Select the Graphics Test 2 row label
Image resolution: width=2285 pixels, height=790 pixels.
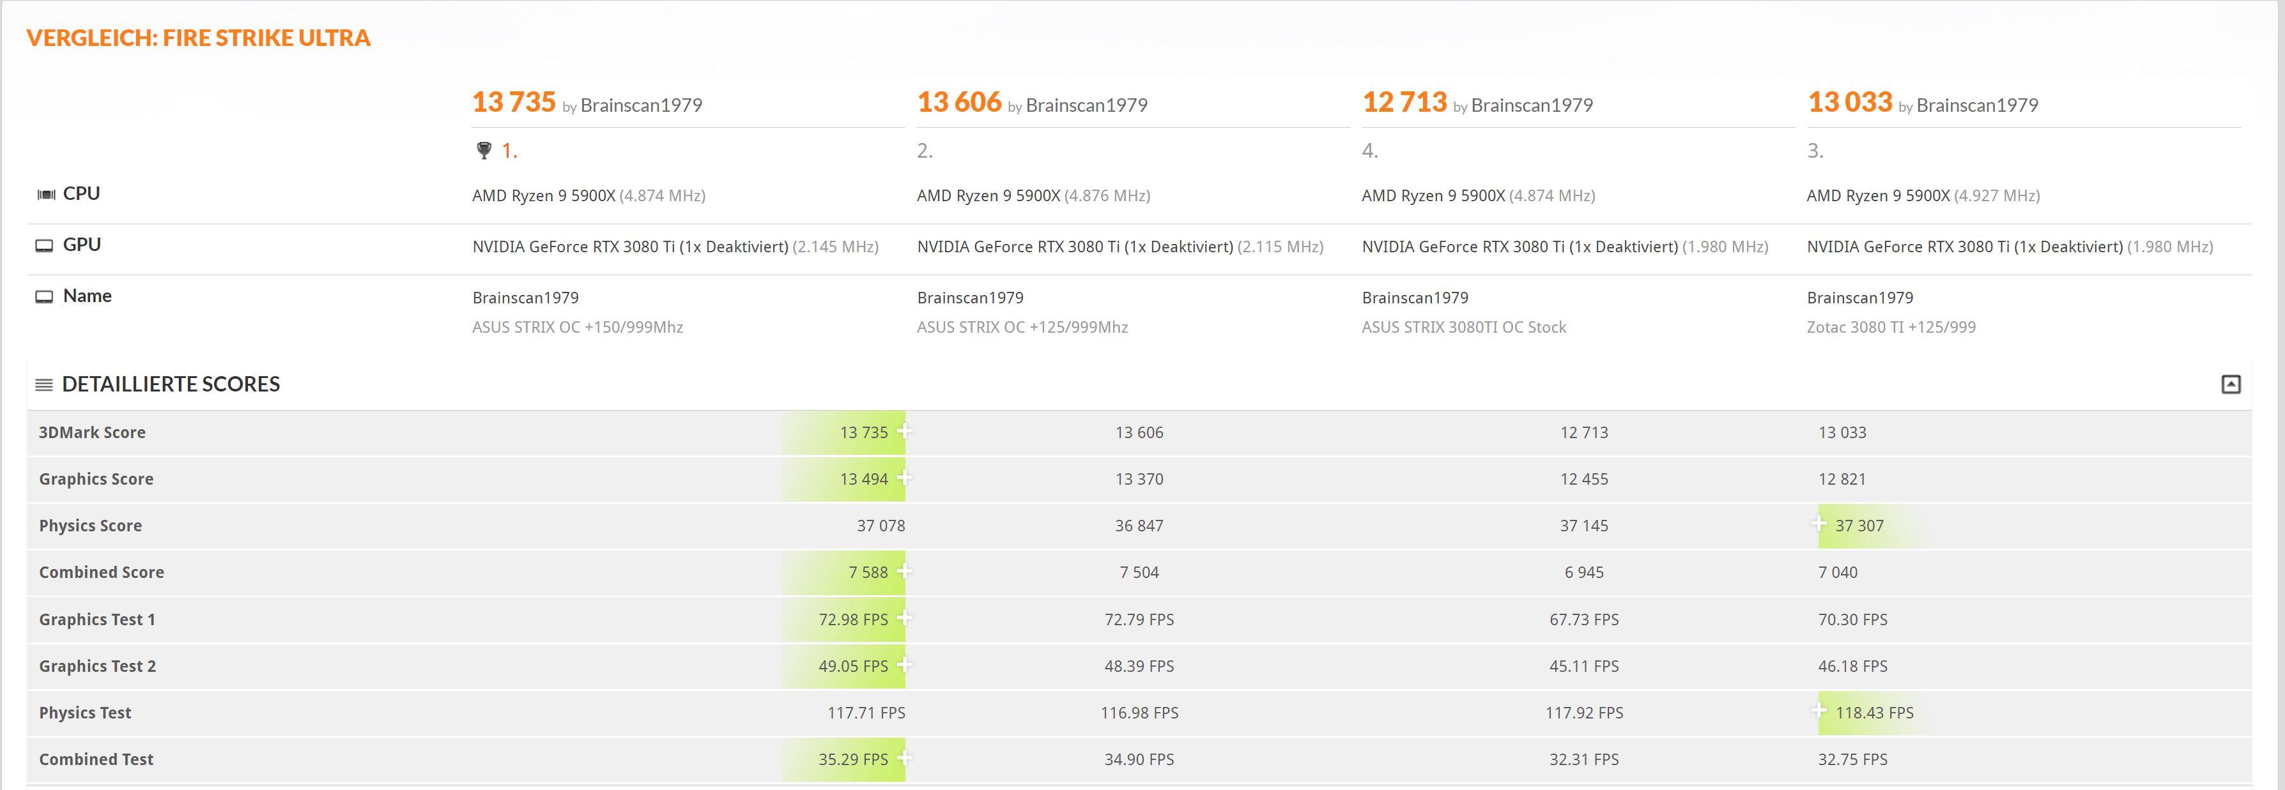98,667
